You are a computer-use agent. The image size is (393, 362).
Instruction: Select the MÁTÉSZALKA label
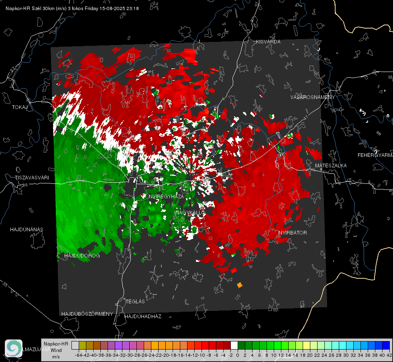[331, 166]
